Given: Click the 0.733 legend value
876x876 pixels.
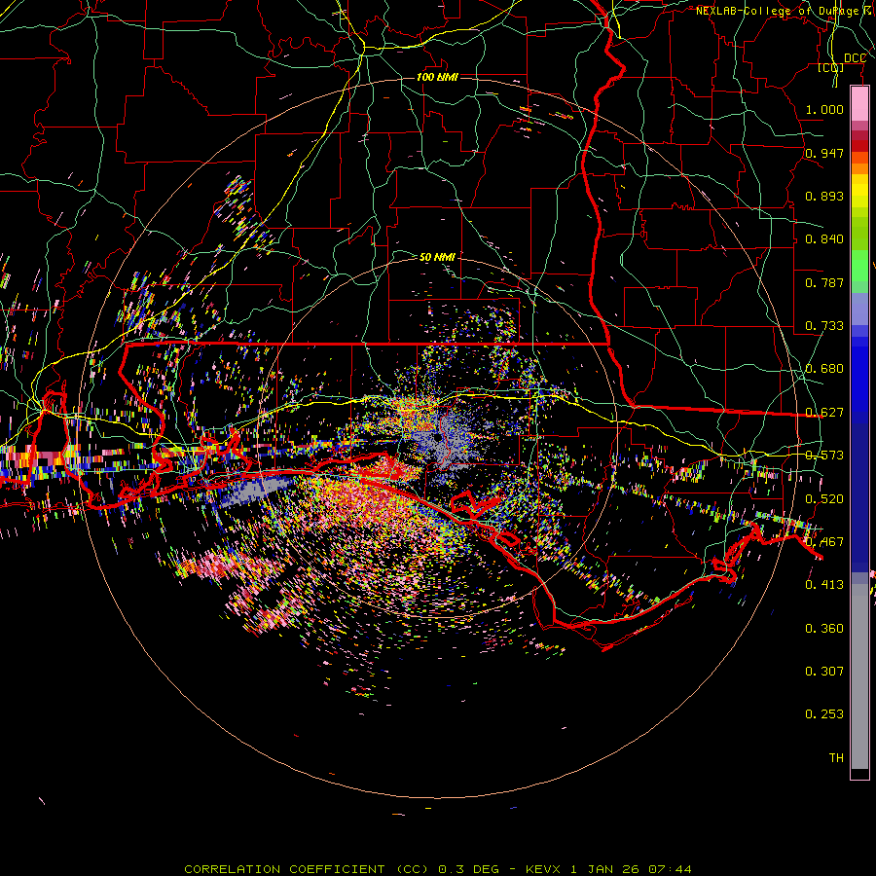Looking at the screenshot, I should tap(824, 326).
